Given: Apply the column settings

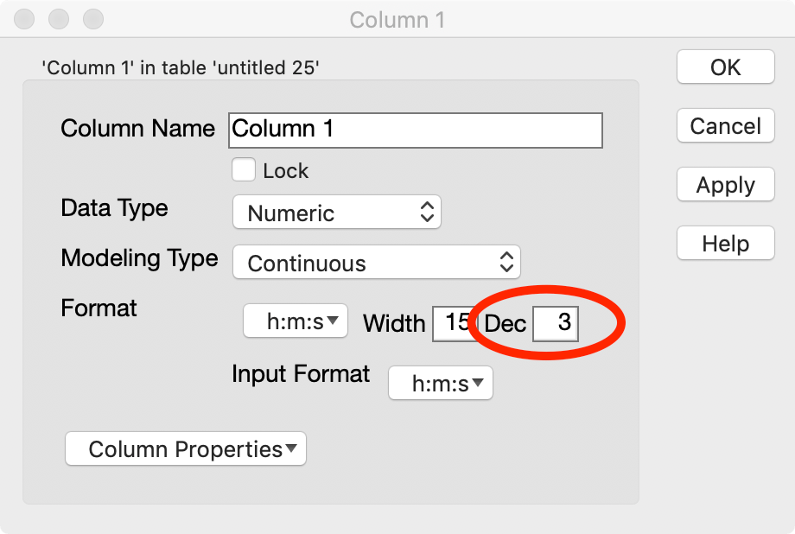Looking at the screenshot, I should pyautogui.click(x=725, y=186).
